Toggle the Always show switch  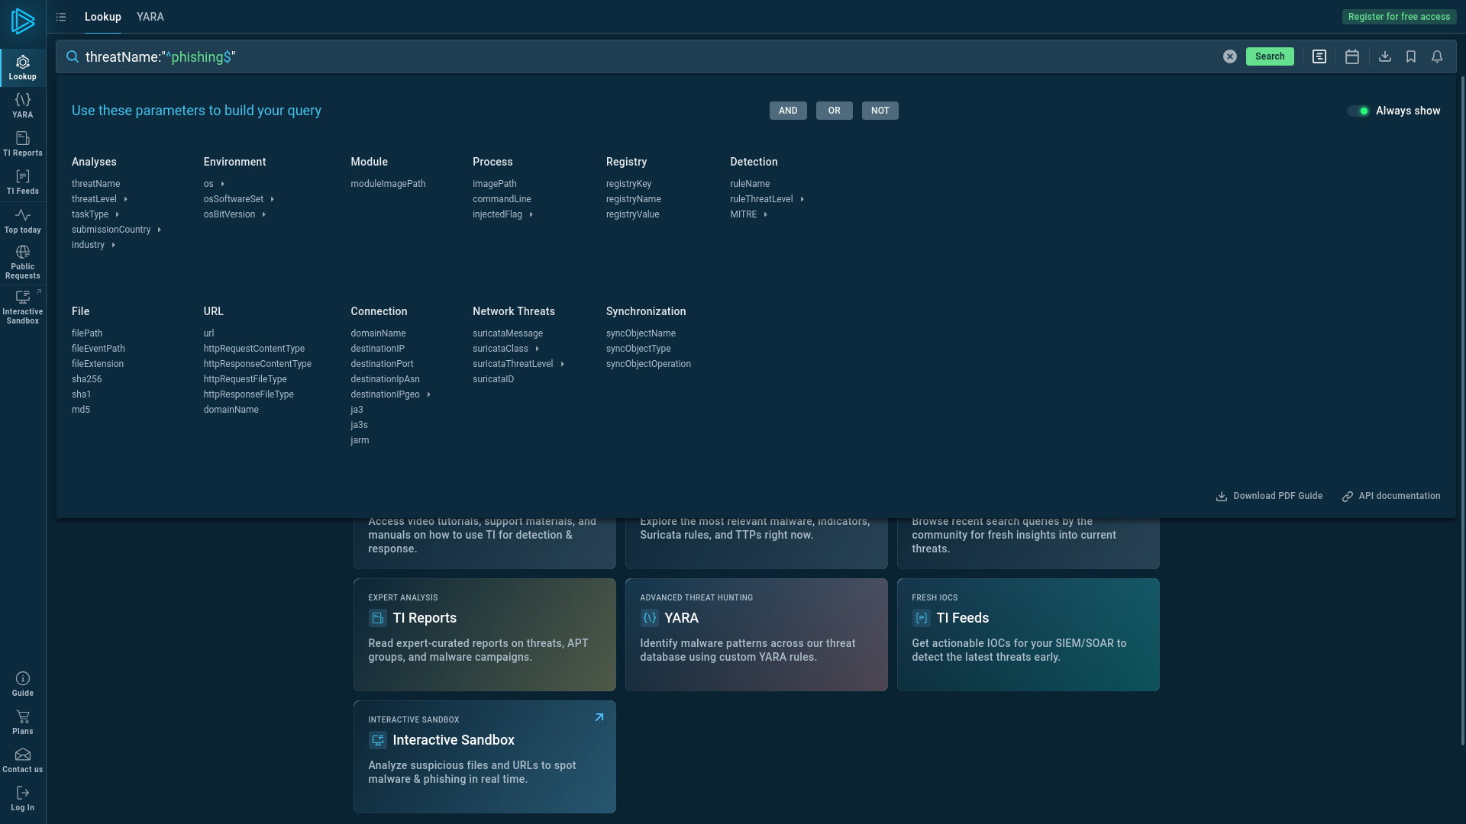1358,111
